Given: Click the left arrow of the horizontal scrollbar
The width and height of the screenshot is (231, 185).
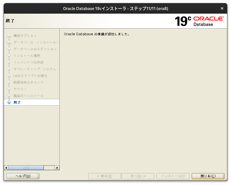Looking at the screenshot, I should tap(6, 167).
